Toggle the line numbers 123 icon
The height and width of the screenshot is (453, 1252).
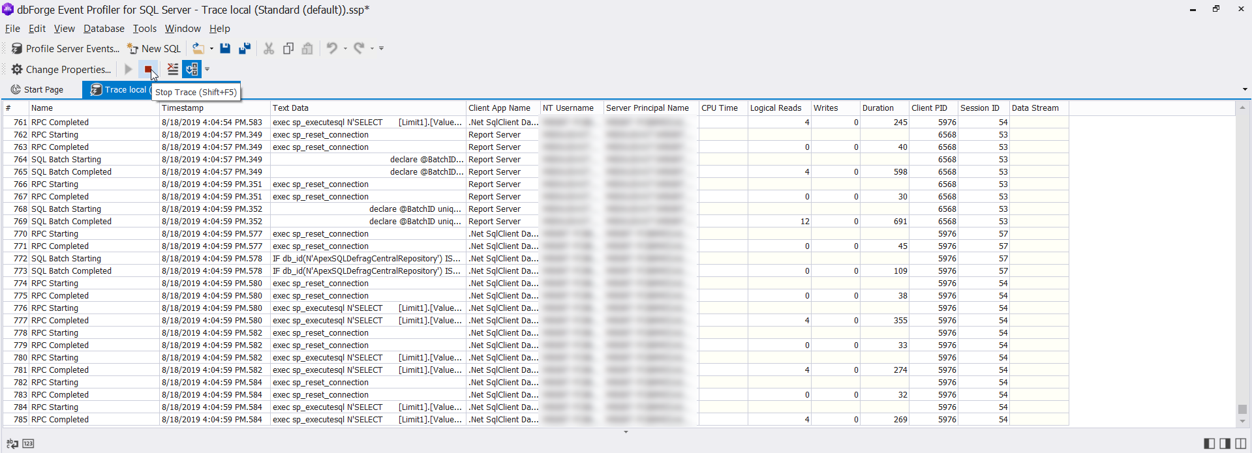point(28,444)
